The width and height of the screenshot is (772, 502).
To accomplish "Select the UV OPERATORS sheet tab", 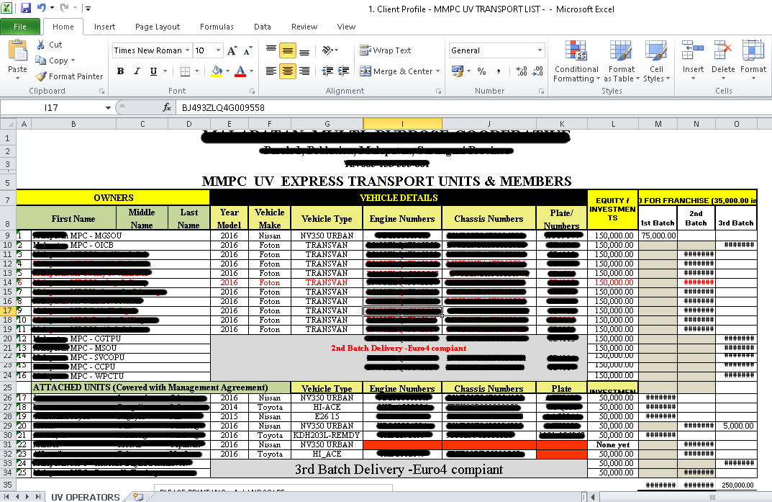I will point(85,497).
